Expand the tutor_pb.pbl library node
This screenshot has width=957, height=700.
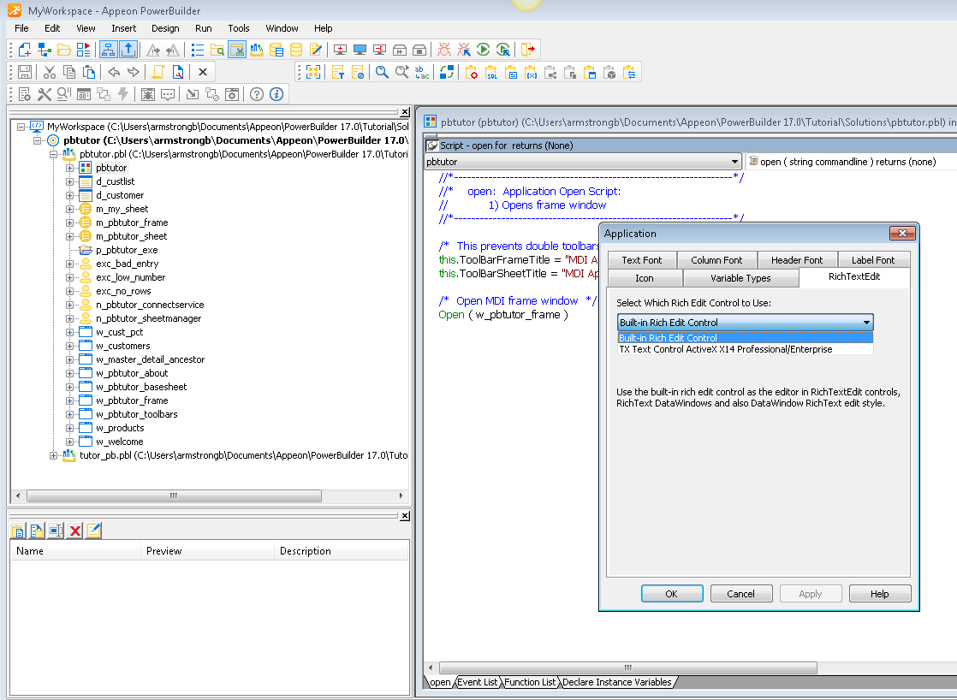pyautogui.click(x=54, y=455)
